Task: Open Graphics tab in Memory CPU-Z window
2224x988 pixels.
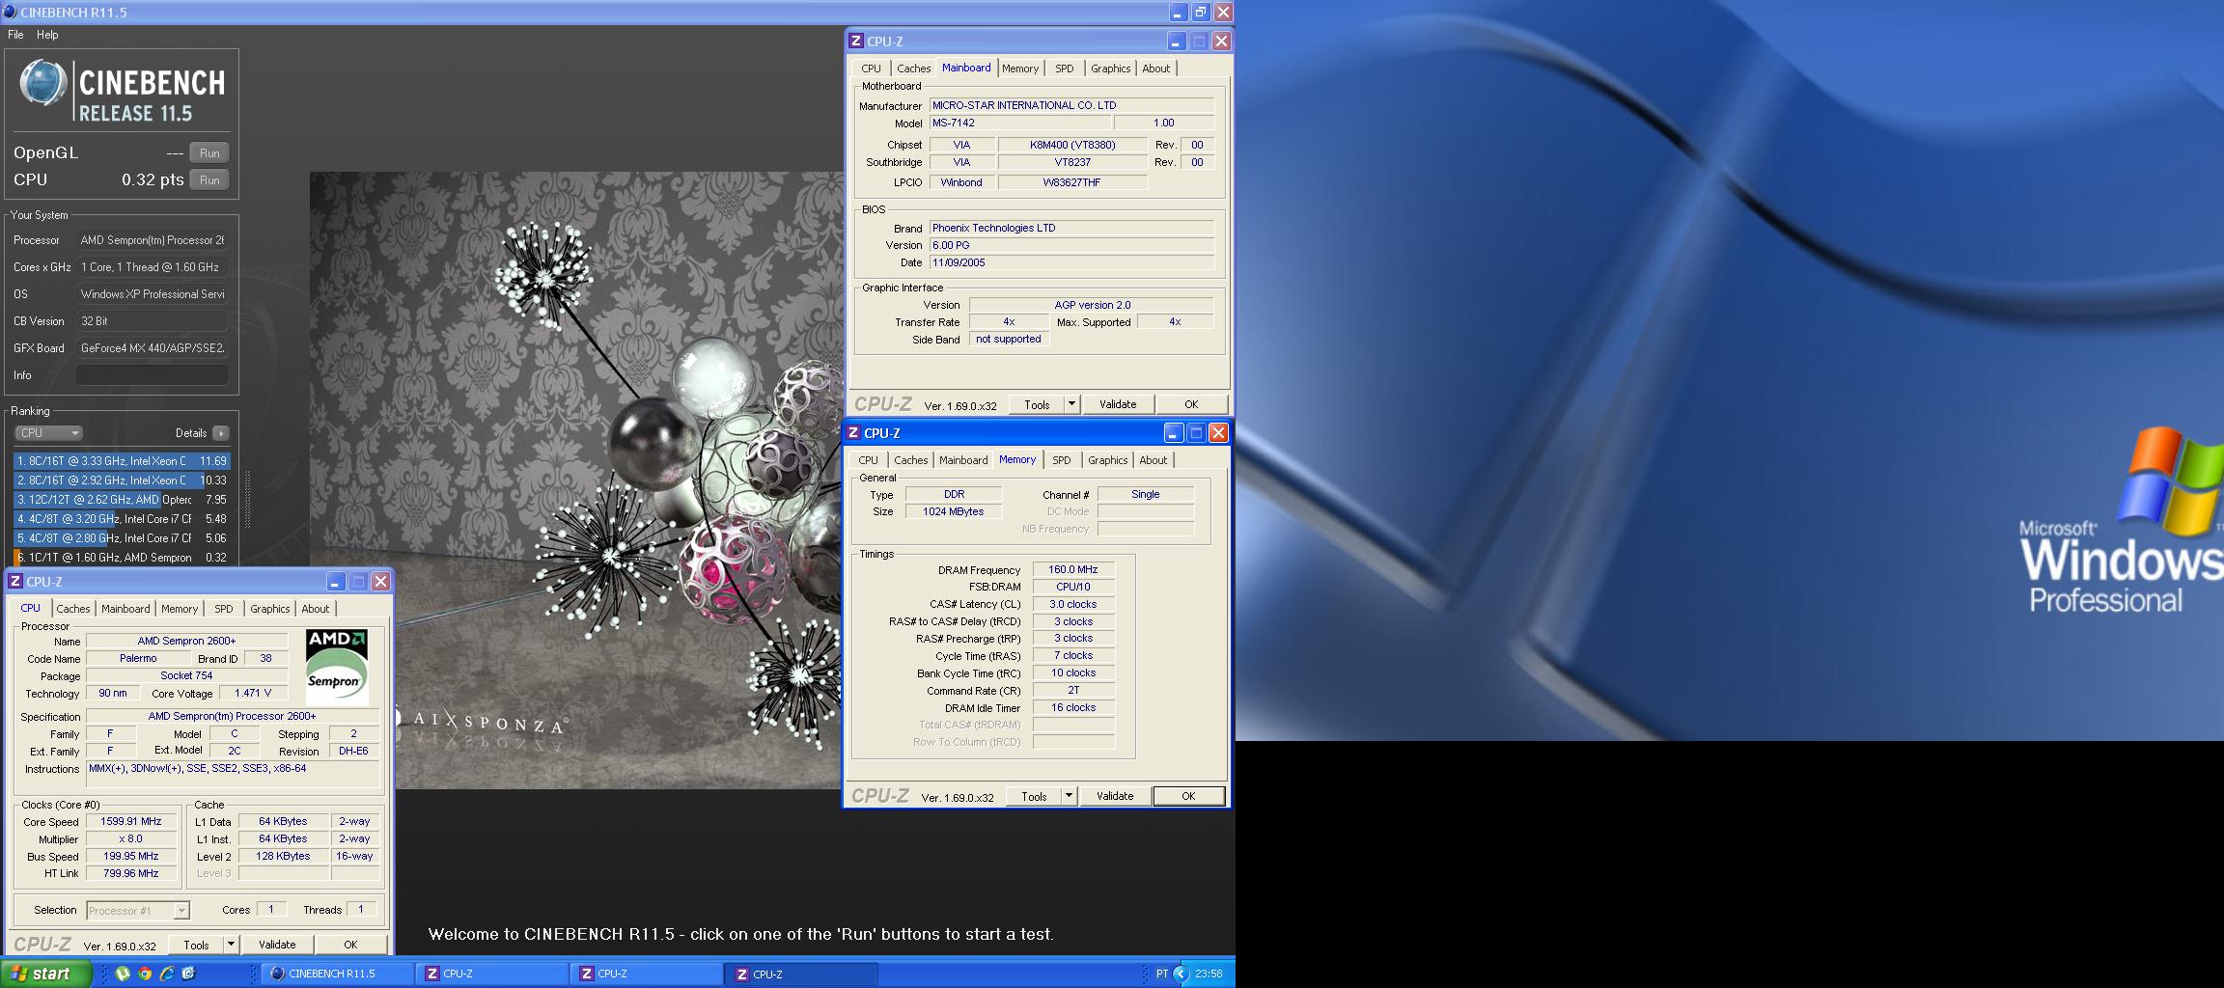Action: (1107, 460)
